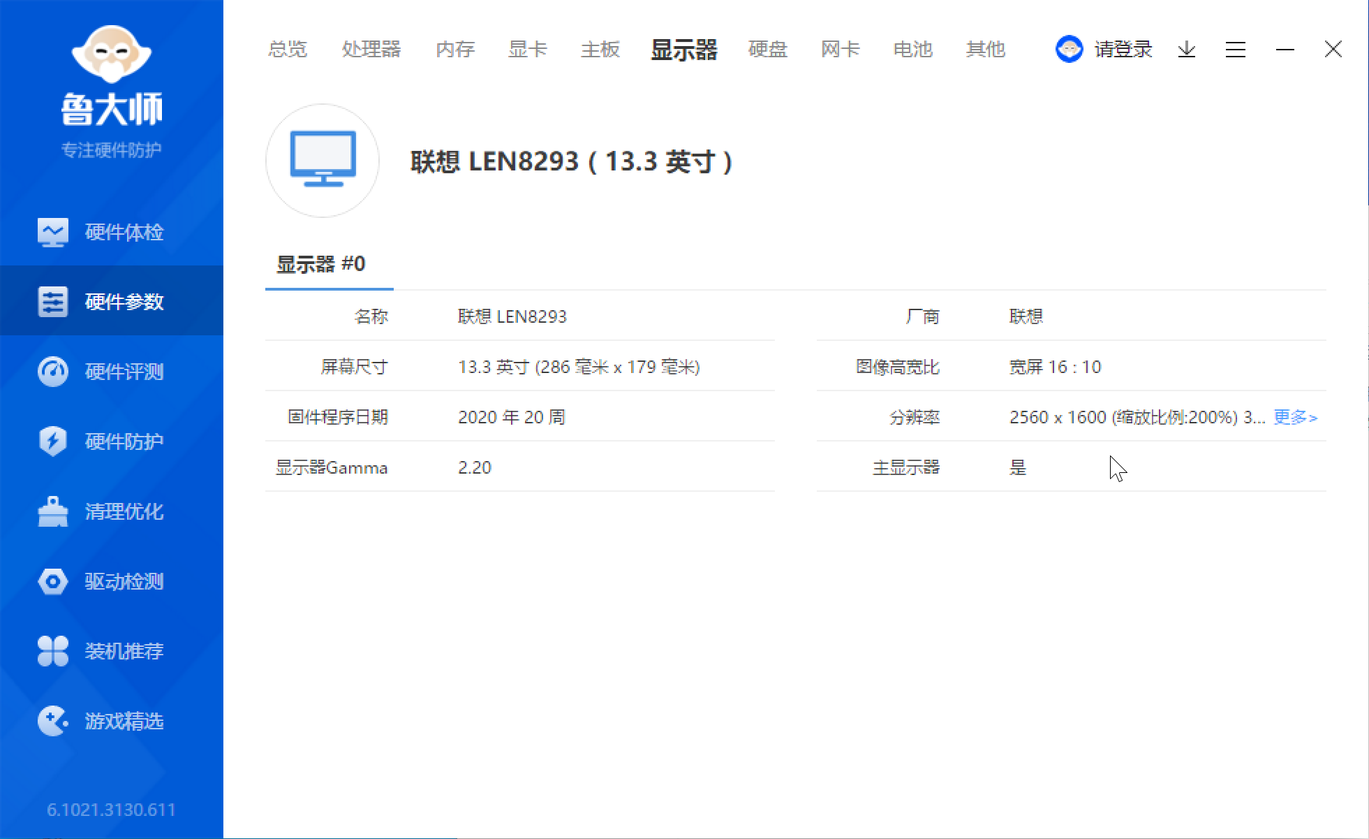This screenshot has width=1369, height=839.
Task: Click the 显示器Gamma label
Action: [332, 467]
